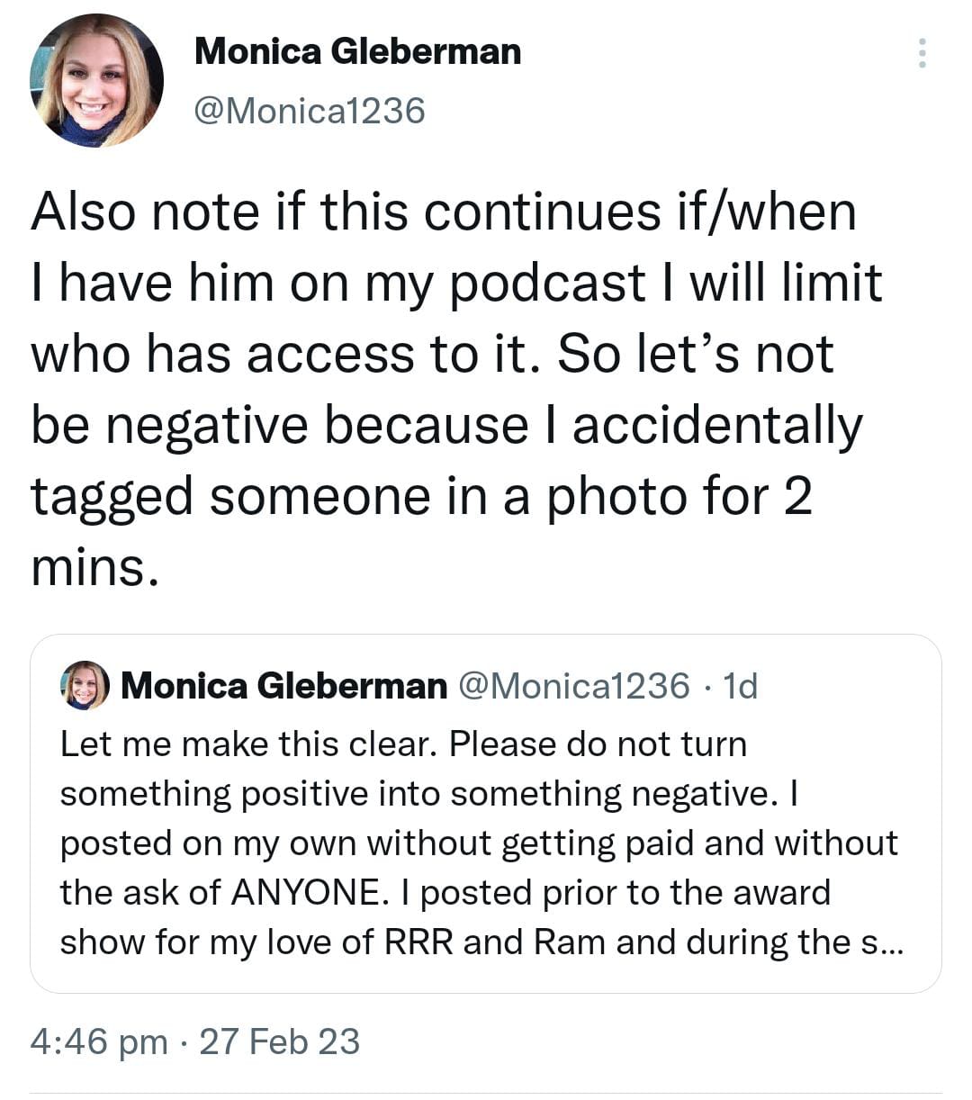Screen dimensions: 972x1100
Task: Click the small avatar inside the quoted tweet
Action: point(85,686)
